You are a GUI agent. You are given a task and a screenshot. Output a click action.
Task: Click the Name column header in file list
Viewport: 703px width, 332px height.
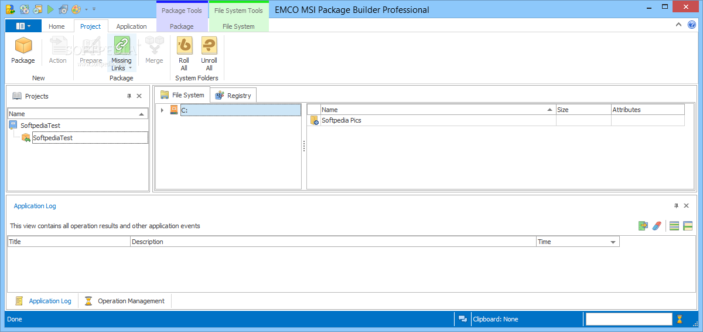[x=438, y=110]
